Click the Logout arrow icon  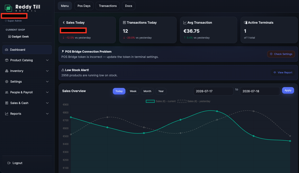[x=9, y=163]
